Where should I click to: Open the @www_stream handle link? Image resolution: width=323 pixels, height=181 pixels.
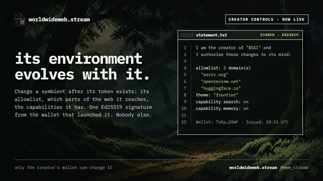294,168
